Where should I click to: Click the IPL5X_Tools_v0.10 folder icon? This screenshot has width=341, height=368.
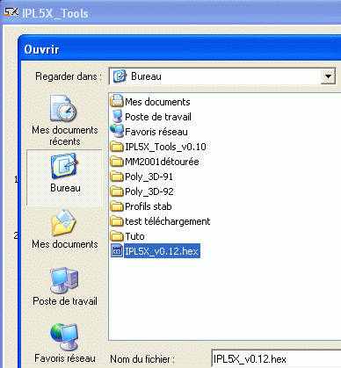(x=117, y=146)
